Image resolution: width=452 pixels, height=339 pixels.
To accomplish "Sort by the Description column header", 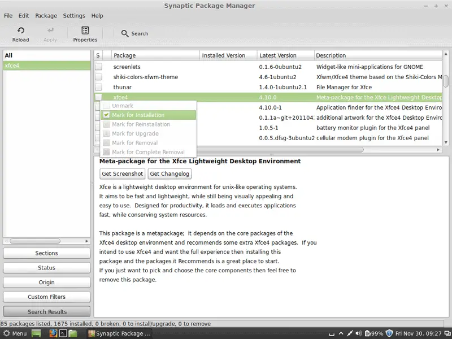I will pyautogui.click(x=378, y=55).
